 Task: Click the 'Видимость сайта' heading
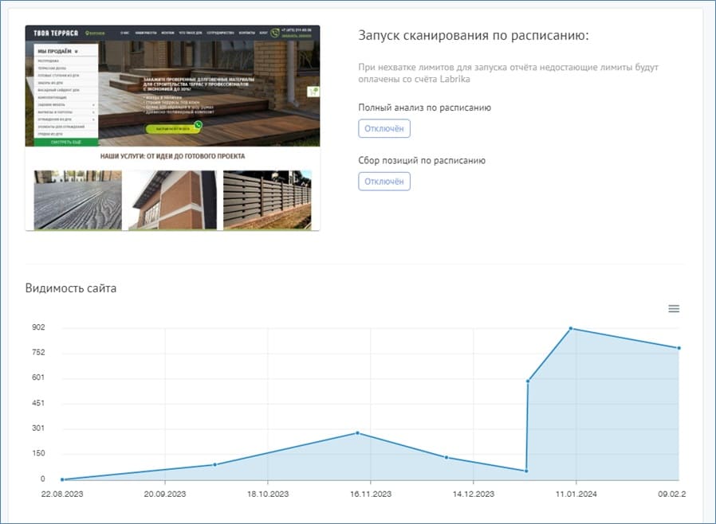(x=71, y=288)
